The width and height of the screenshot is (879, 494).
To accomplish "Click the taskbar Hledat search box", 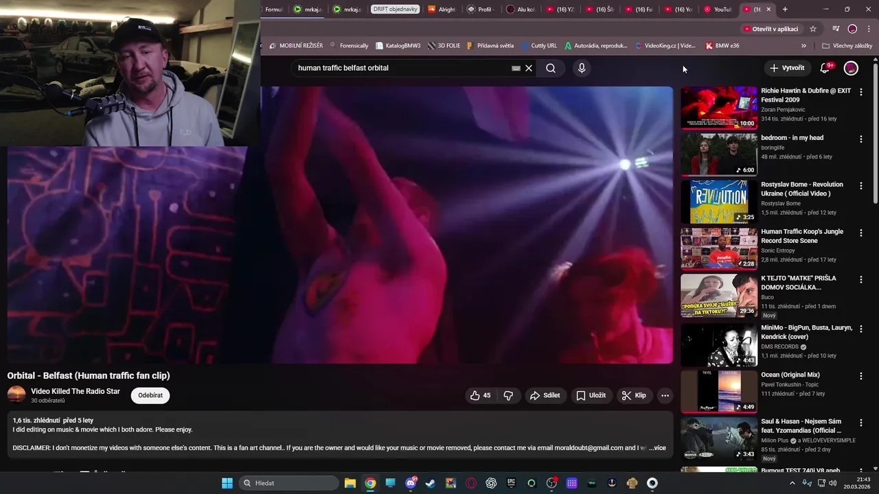I will (x=288, y=483).
